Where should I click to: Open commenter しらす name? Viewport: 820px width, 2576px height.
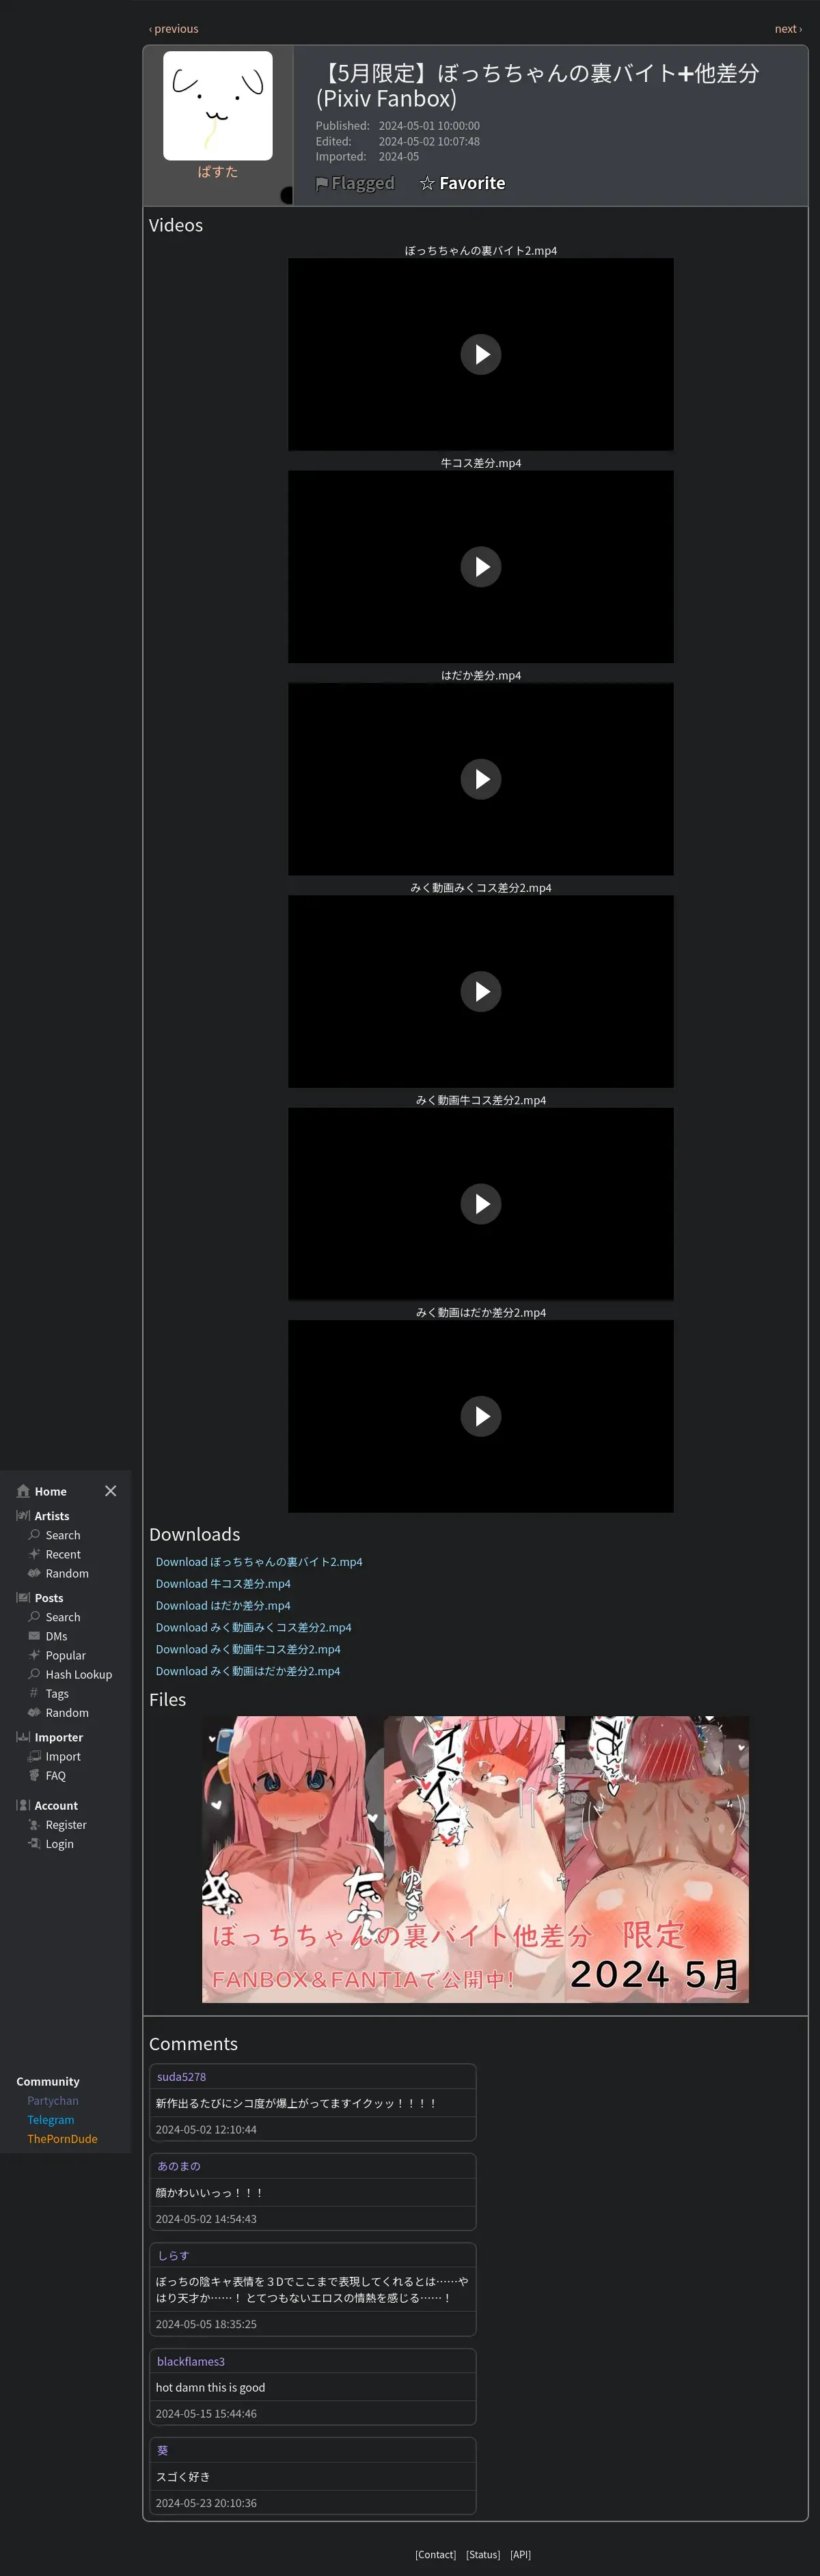coord(173,2256)
